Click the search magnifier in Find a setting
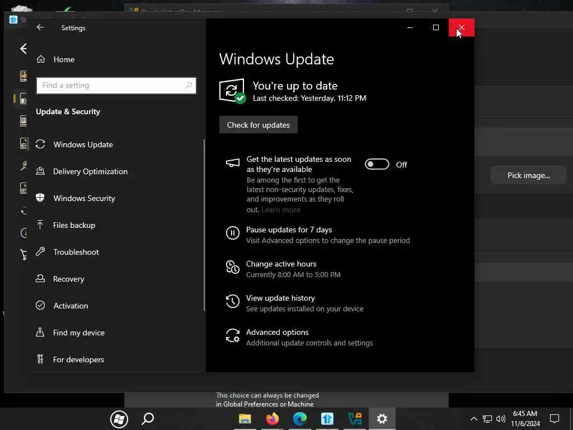 click(x=189, y=85)
